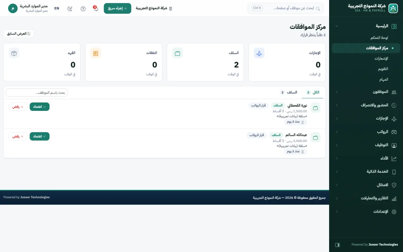The height and width of the screenshot is (252, 403).
Task: Expand the التوظيف section chevron
Action: pyautogui.click(x=337, y=145)
